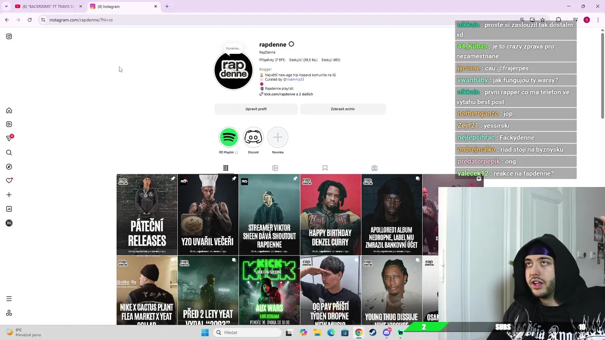Open the Páteční Releases post
Viewport: 605px width, 340px height.
147,214
